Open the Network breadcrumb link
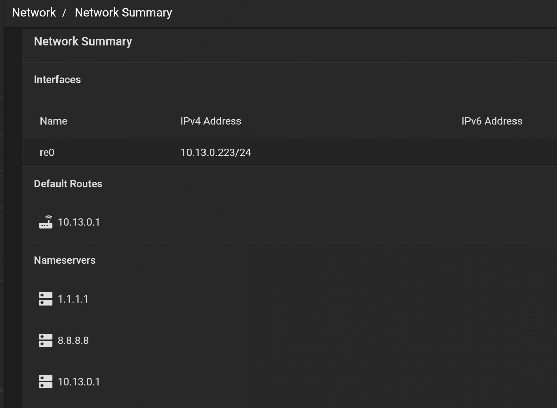Screen dimensions: 557x408 click(x=34, y=13)
